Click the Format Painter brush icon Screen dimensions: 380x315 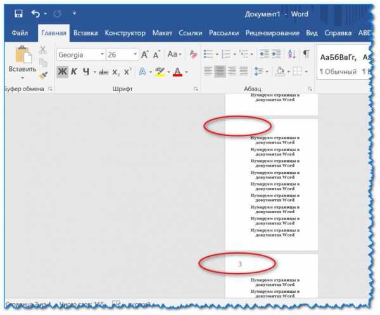click(43, 75)
